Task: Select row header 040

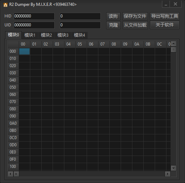Action: pyautogui.click(x=13, y=80)
